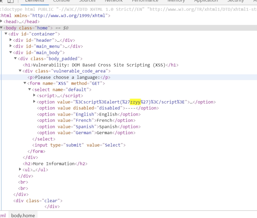
Task: Expand the script element node
Action: 34,95
